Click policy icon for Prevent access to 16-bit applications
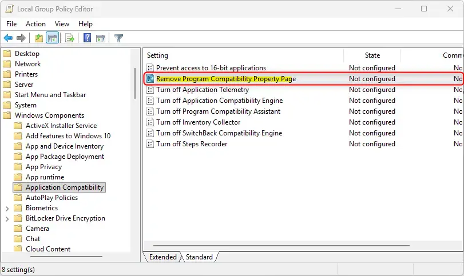The width and height of the screenshot is (464, 276). (x=150, y=68)
